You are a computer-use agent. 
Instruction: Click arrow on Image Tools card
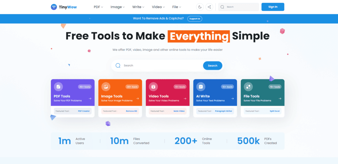coord(137,98)
